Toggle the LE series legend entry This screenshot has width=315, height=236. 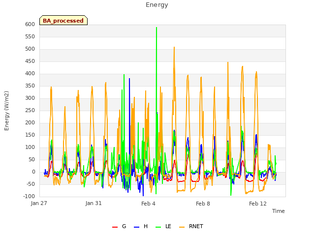[x=163, y=226]
